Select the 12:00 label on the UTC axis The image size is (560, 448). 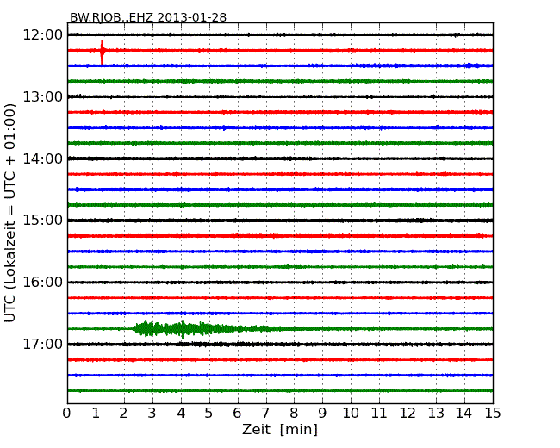pyautogui.click(x=42, y=35)
